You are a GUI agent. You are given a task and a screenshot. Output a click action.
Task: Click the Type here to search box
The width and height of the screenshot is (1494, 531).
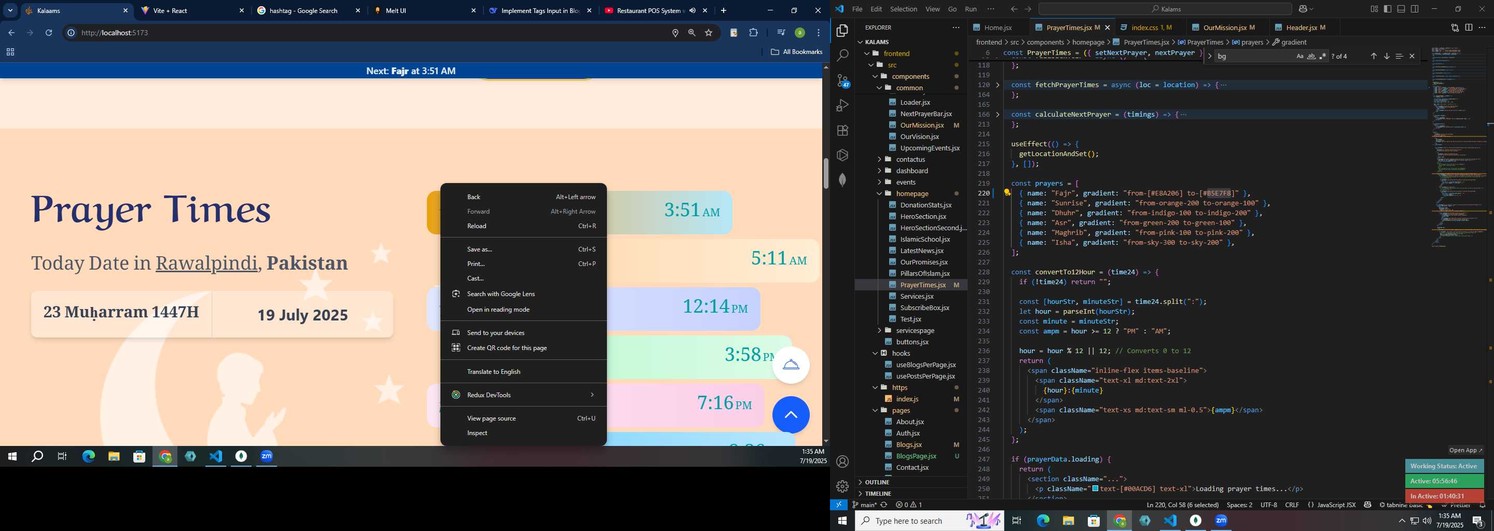[x=929, y=521]
